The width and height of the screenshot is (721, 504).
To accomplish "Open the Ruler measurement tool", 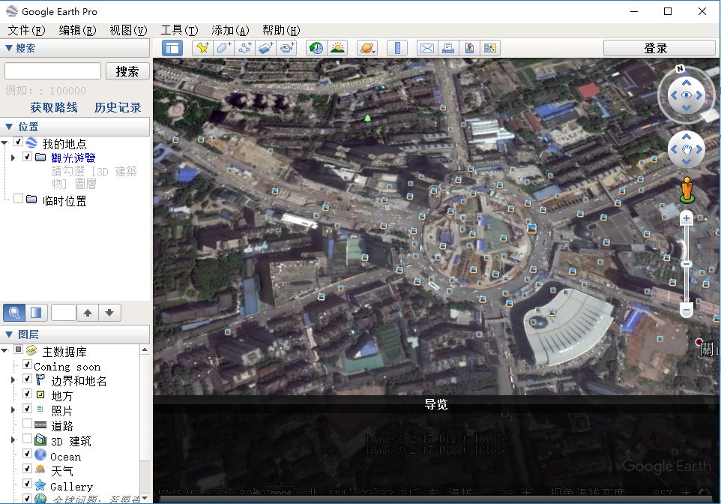I will pyautogui.click(x=397, y=47).
